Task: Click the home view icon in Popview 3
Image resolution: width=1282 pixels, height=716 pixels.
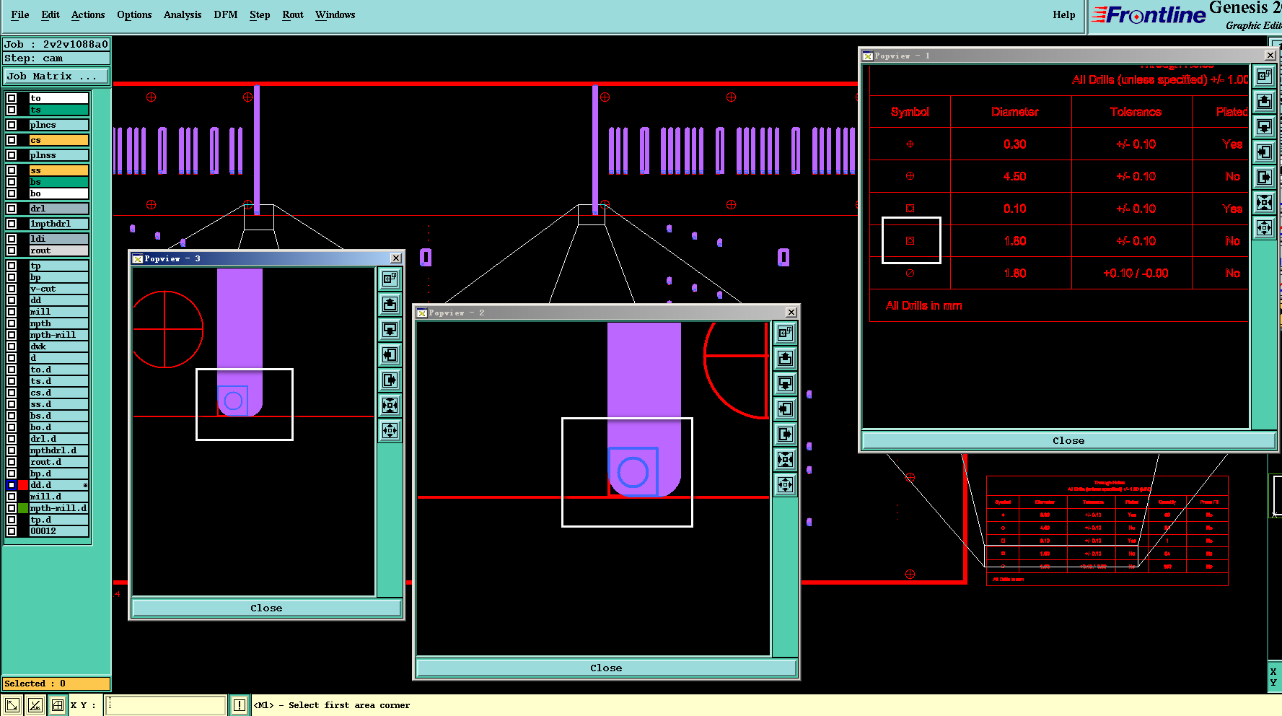Action: coord(390,279)
